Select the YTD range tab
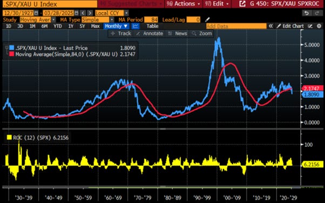 58,26
